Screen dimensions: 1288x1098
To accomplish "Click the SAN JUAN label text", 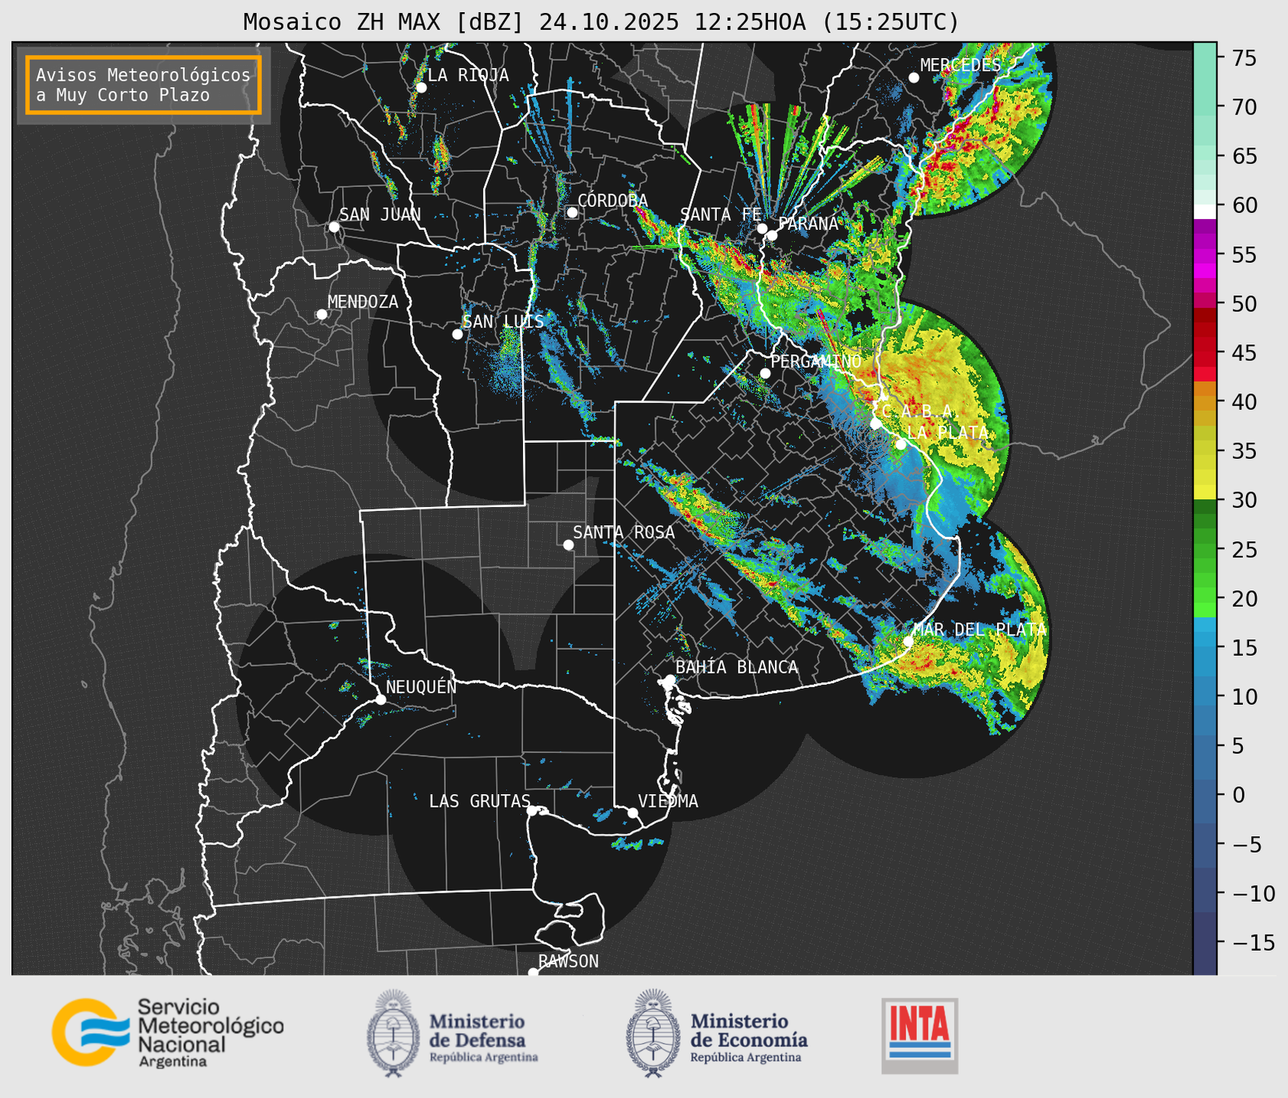I will click(379, 215).
